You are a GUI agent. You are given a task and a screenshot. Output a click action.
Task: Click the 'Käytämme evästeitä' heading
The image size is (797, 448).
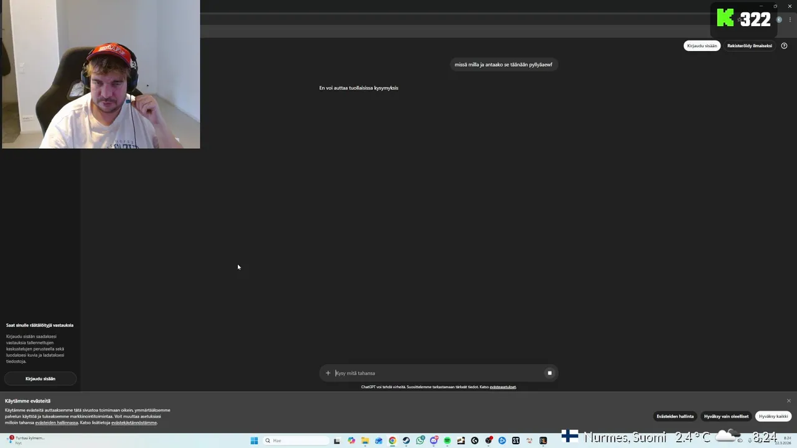point(28,401)
